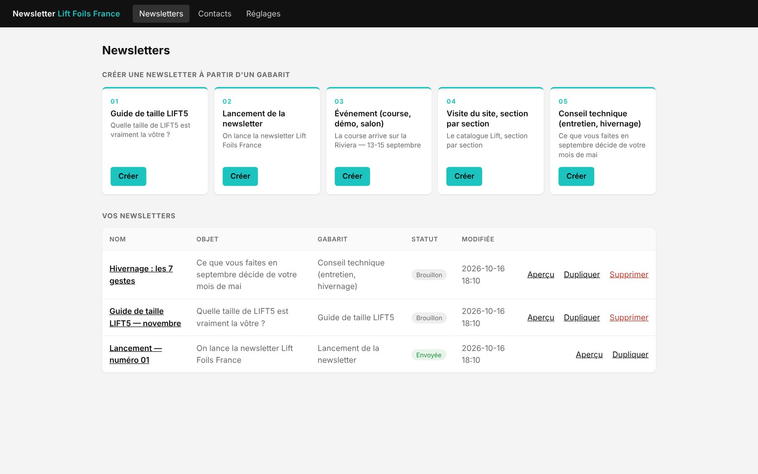Click the STATUT column header
758x474 pixels.
click(424, 239)
